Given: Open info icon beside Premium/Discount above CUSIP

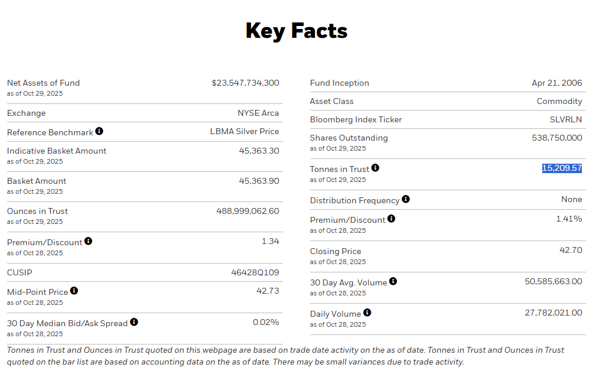Looking at the screenshot, I should click(x=88, y=241).
